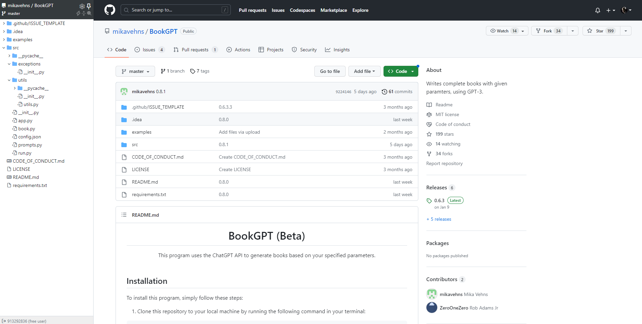The width and height of the screenshot is (642, 324).
Task: Focus the Search or jump to field
Action: (176, 10)
